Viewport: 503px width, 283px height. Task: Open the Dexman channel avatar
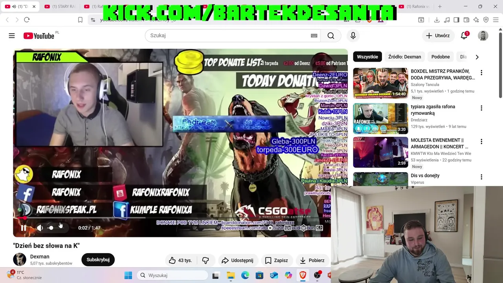coord(20,259)
